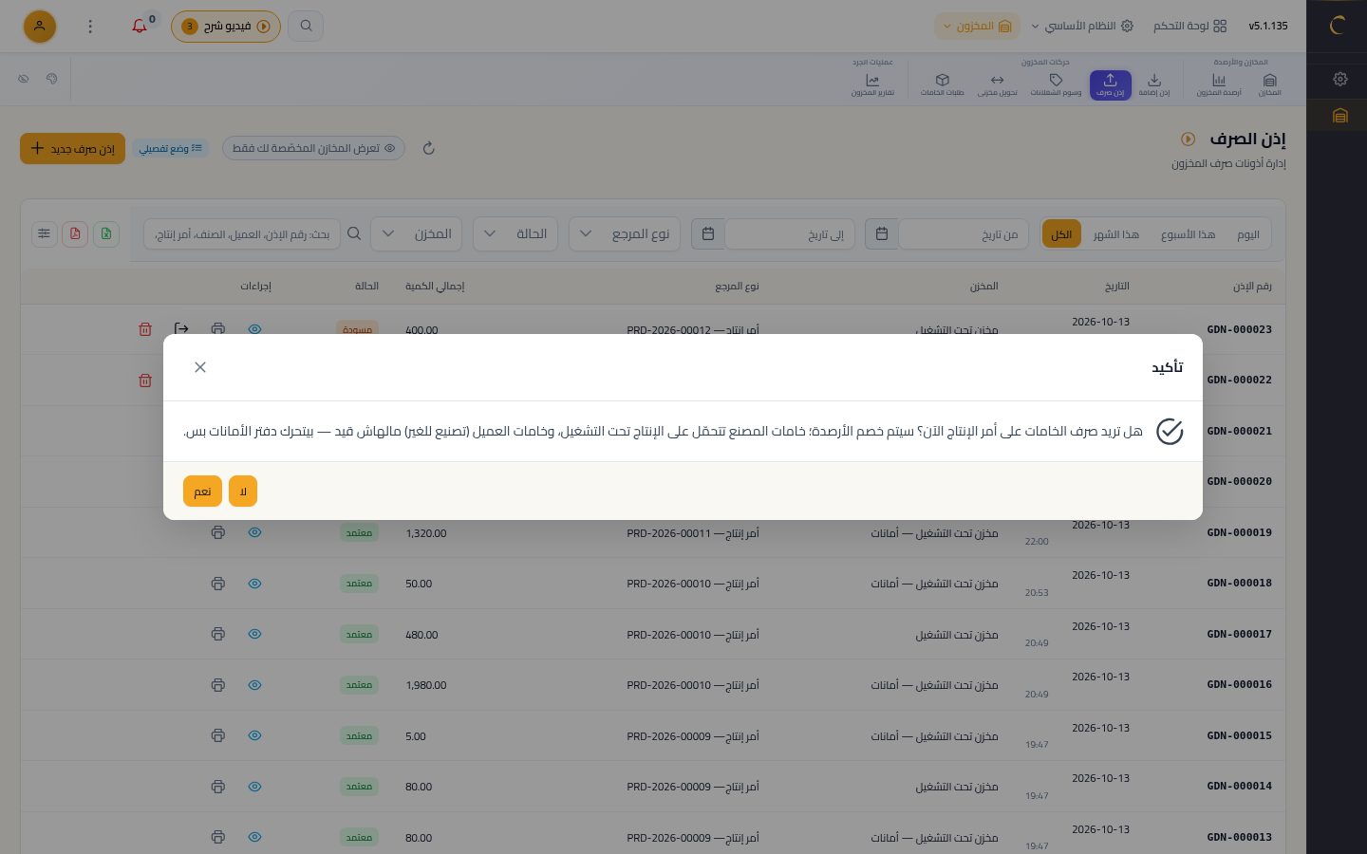Open وسوم الشغلانات toolbar item
The image size is (1367, 854).
[1056, 84]
